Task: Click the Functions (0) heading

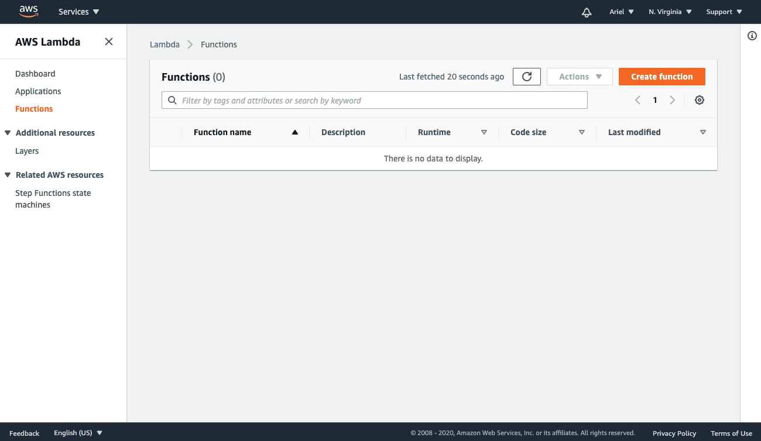Action: pyautogui.click(x=193, y=77)
